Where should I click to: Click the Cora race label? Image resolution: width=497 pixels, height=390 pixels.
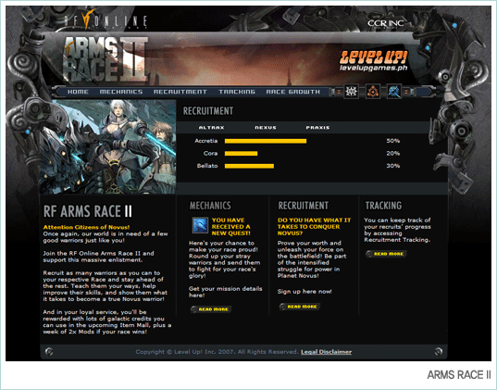click(x=210, y=154)
